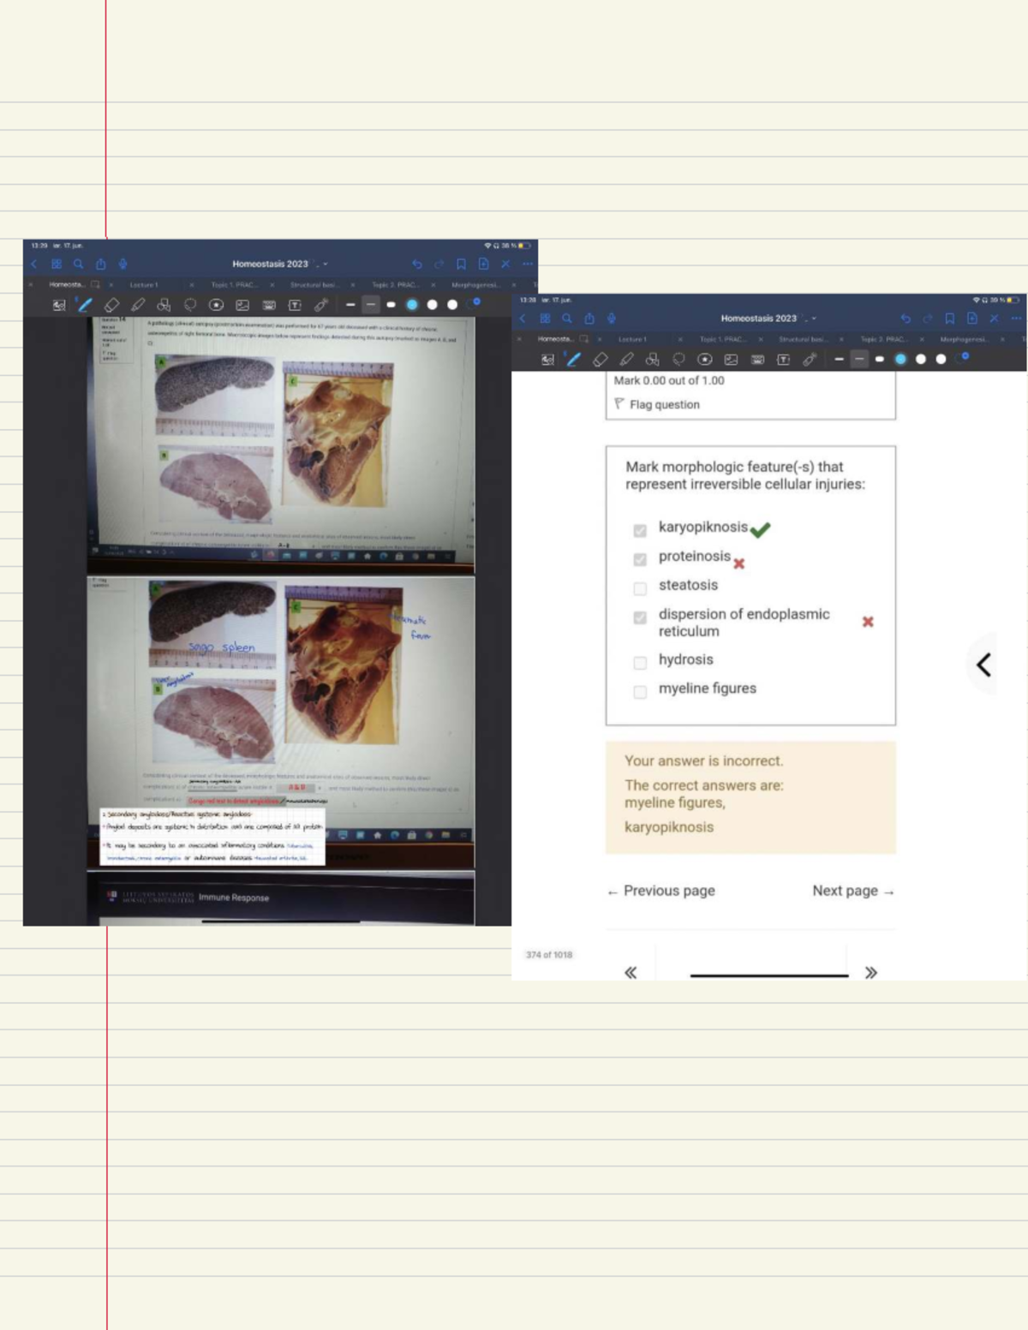Select the highlighter tool above the spleen images
The height and width of the screenshot is (1330, 1028).
click(x=138, y=305)
